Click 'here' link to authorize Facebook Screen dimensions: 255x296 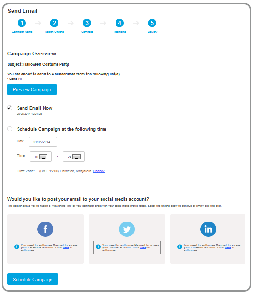pyautogui.click(x=66, y=247)
